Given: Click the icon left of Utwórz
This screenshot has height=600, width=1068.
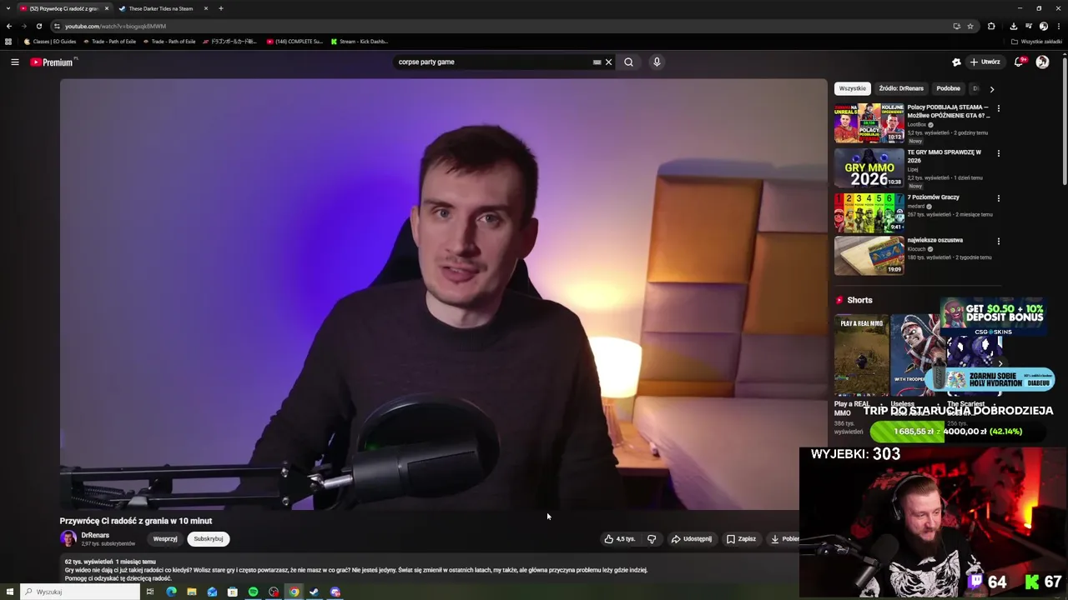Looking at the screenshot, I should [956, 62].
